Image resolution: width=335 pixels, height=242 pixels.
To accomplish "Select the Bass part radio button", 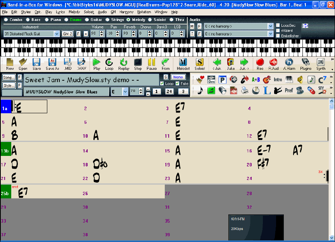I will [x=28, y=20].
